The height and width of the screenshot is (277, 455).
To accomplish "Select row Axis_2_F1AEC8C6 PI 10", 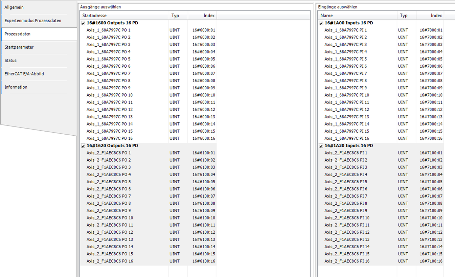I will (x=347, y=218).
